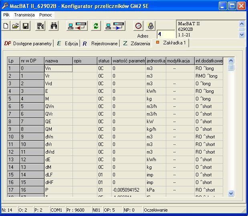Select the dVrd name cell
Viewport: 248px width, 216px height.
[x=58, y=152]
